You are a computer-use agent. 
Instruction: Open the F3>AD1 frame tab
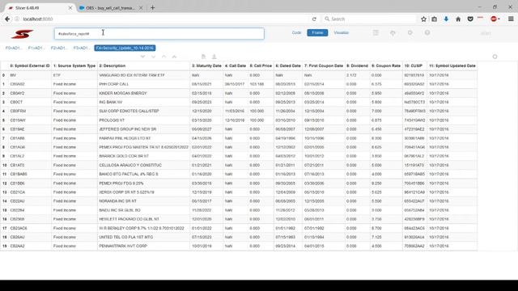[82, 48]
